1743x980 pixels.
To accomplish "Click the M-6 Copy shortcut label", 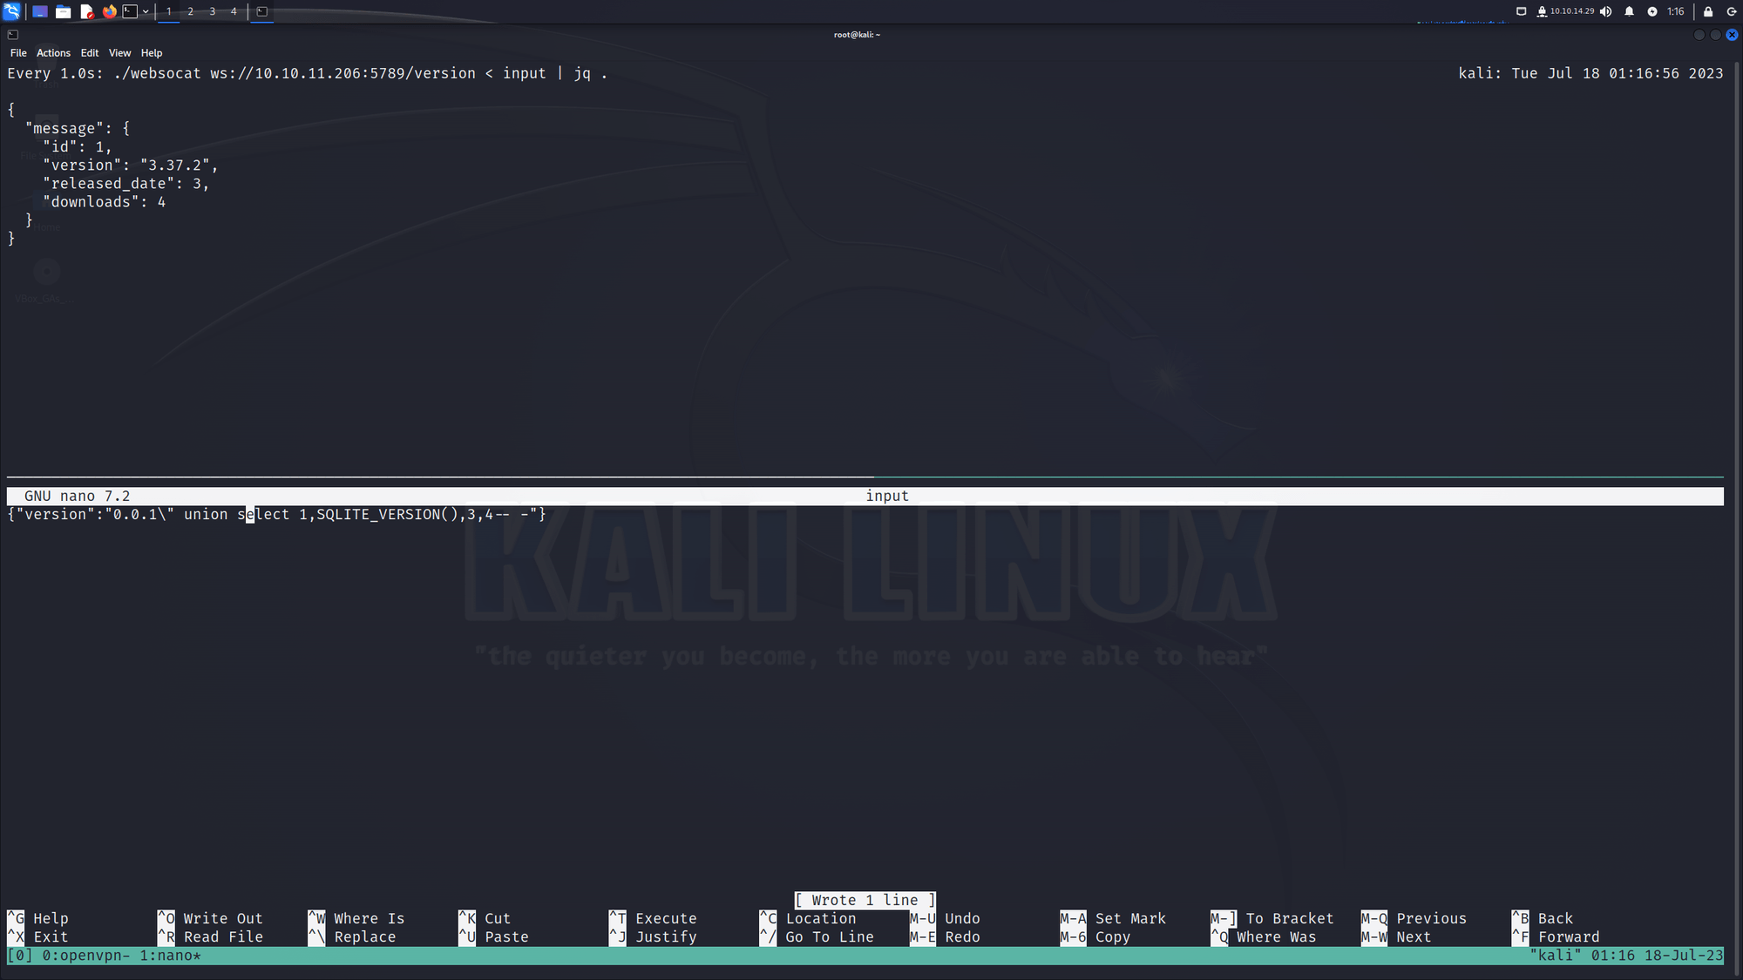I will [1095, 936].
